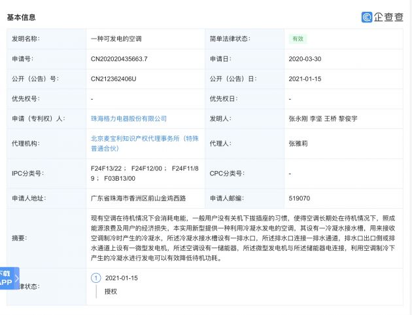Open the 珠海格力电器股份有限公司 applicant link
This screenshot has height=315, width=412.
click(x=129, y=119)
